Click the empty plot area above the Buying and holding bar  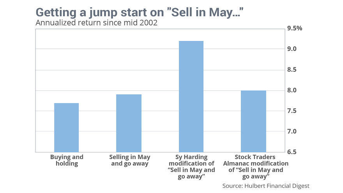tap(67, 66)
